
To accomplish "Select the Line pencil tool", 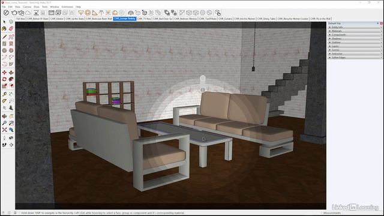I will (x=4, y=37).
